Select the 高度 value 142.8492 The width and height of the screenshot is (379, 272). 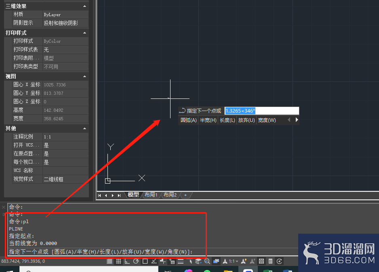65,110
